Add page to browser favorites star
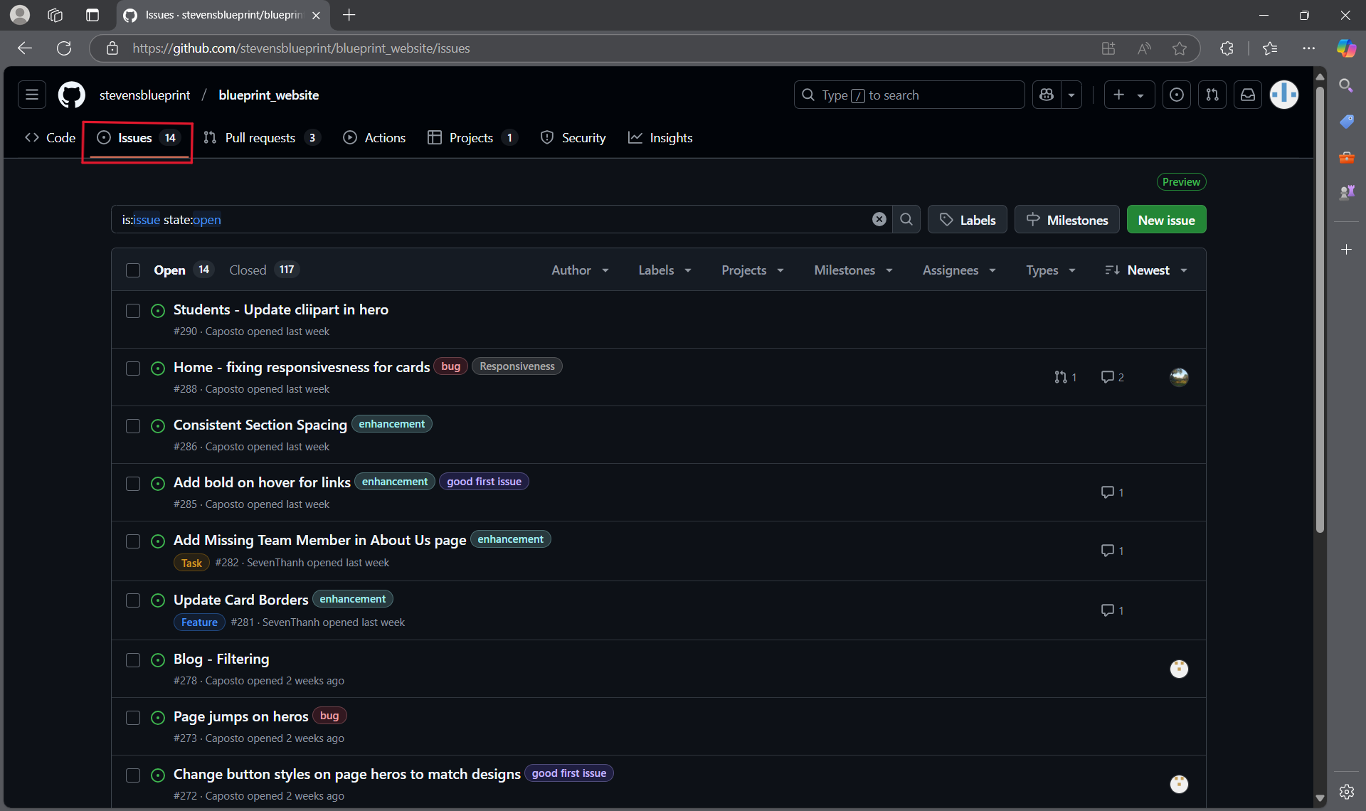Image resolution: width=1366 pixels, height=811 pixels. tap(1180, 48)
